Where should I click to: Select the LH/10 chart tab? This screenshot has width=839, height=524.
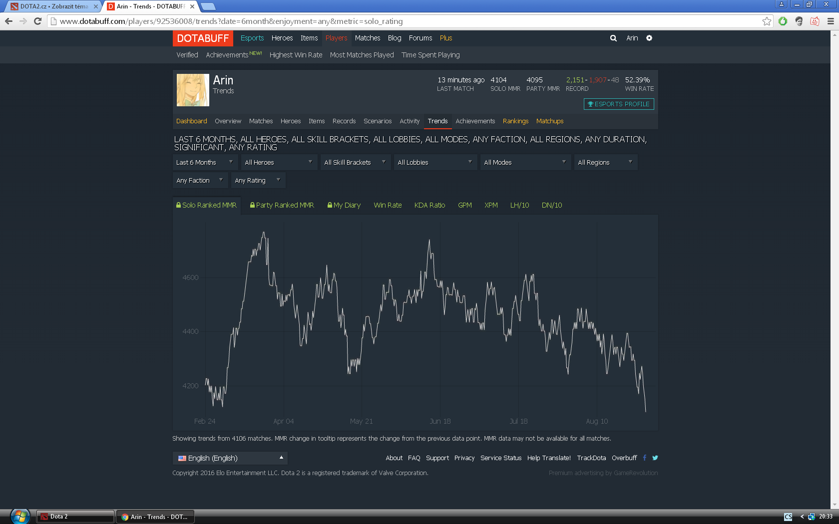519,205
